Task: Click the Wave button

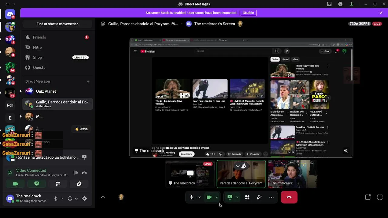Action: [82, 129]
